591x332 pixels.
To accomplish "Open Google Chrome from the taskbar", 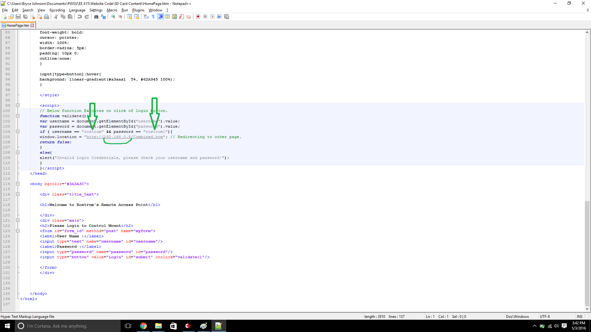I will [143, 326].
